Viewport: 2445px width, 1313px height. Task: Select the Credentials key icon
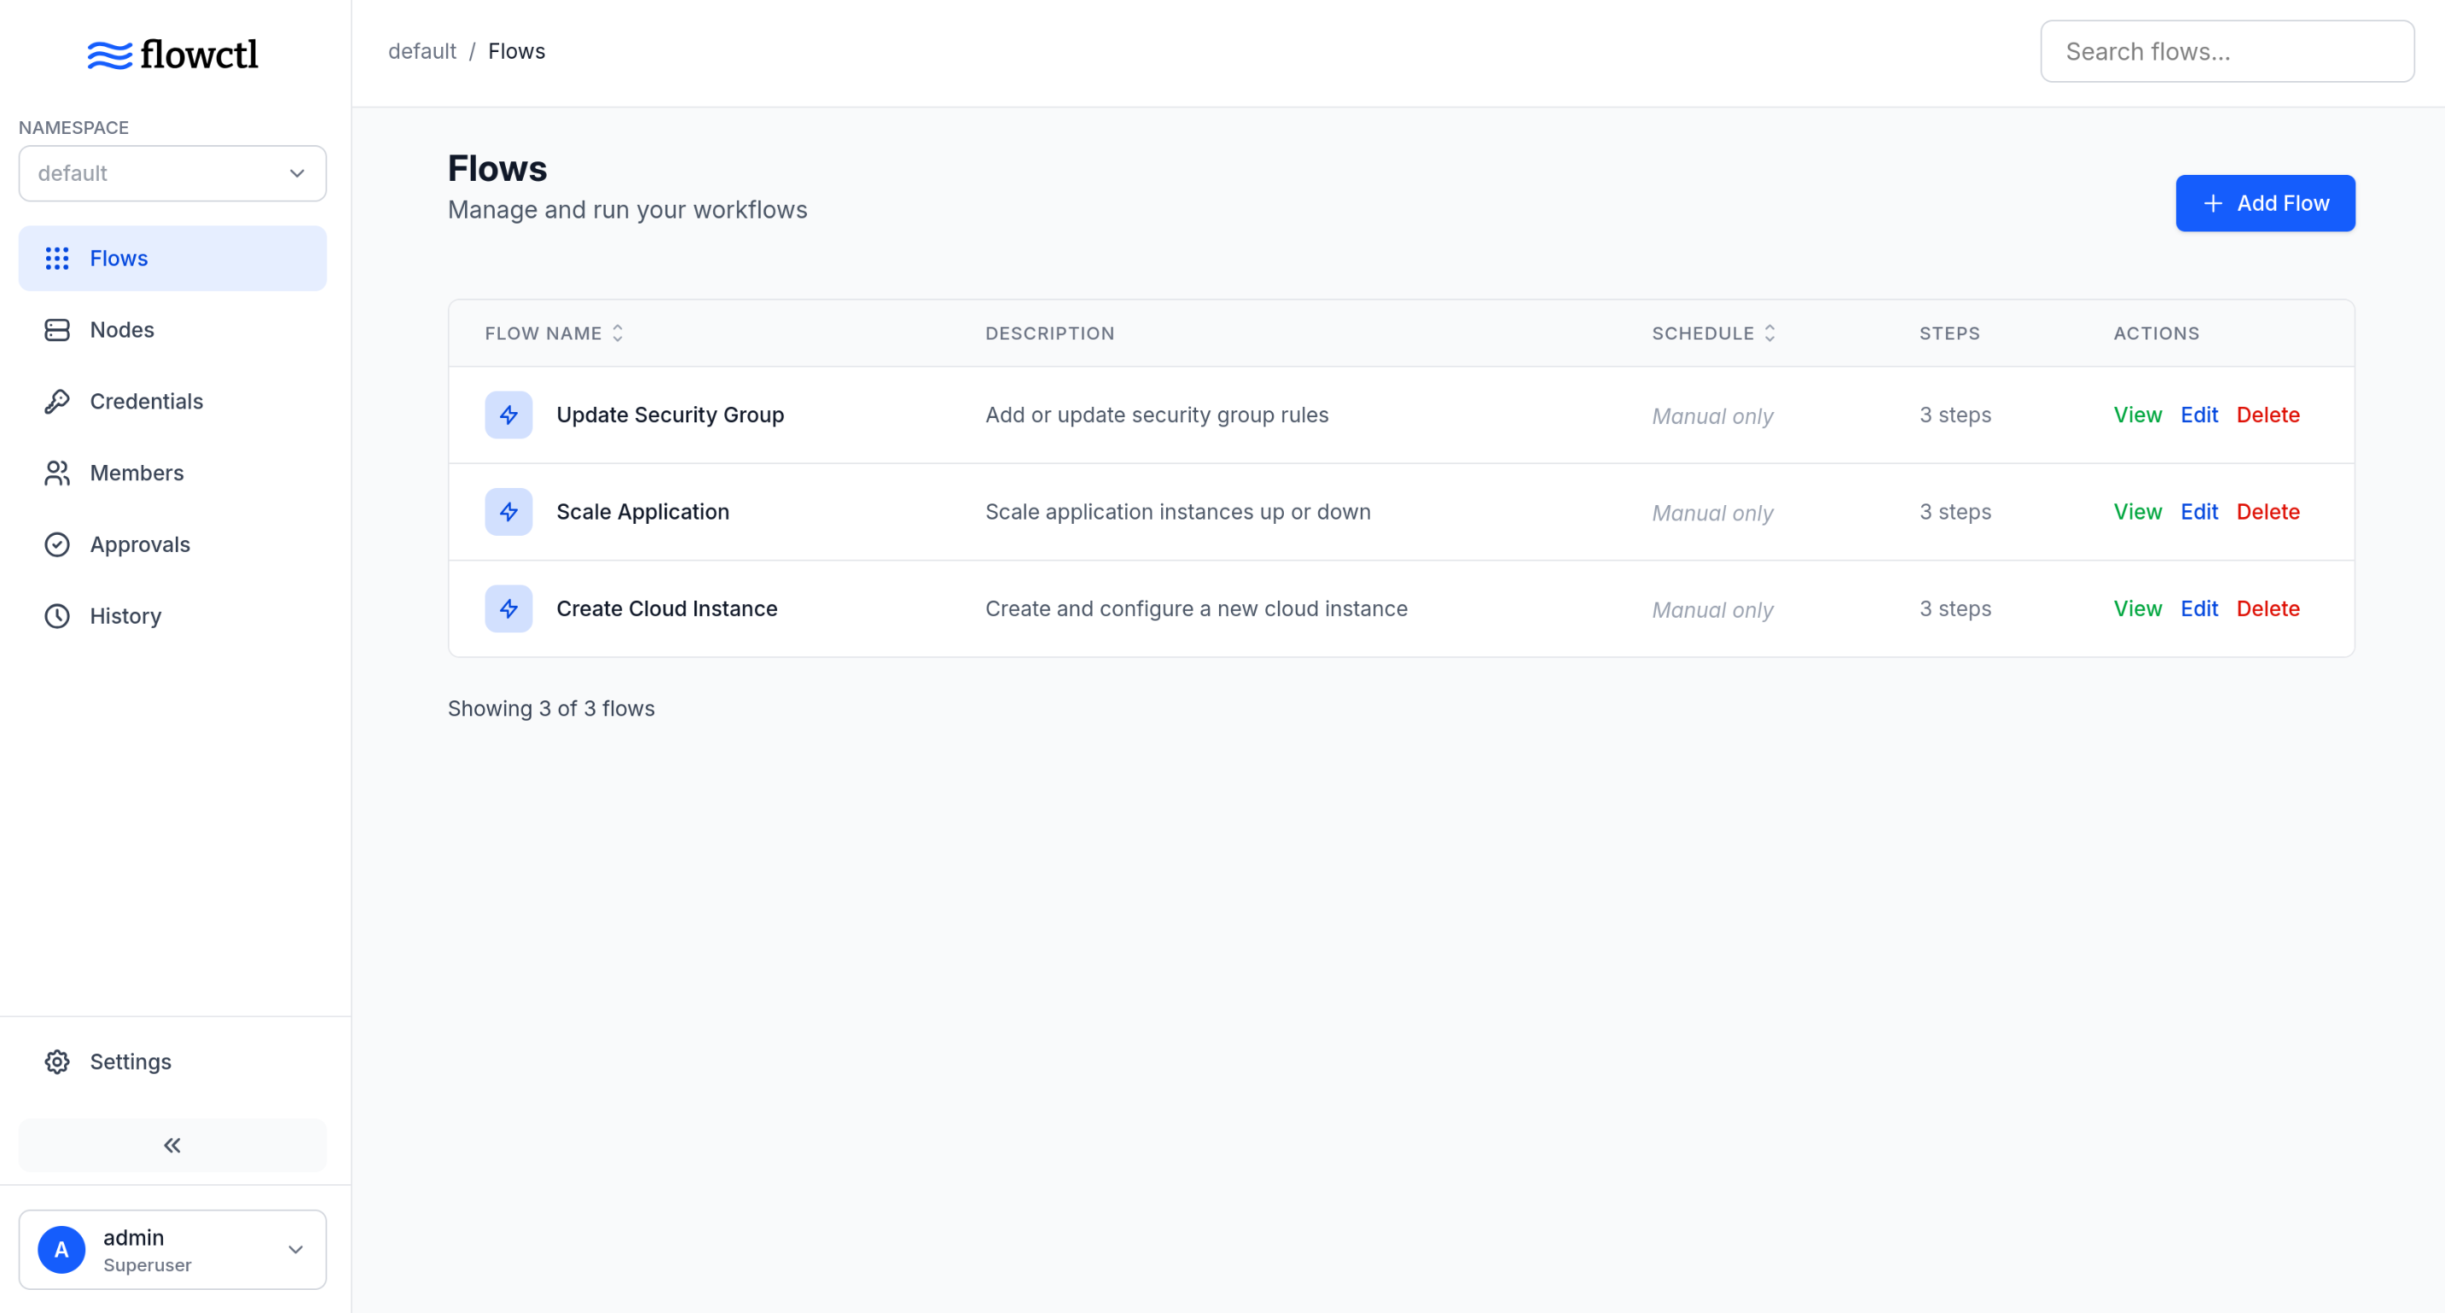[57, 401]
